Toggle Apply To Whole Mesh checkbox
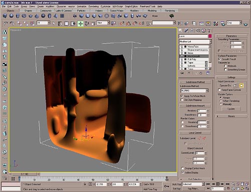 [182, 96]
